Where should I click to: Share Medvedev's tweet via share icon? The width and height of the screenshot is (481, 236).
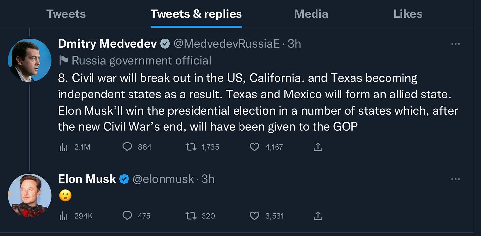(x=318, y=147)
